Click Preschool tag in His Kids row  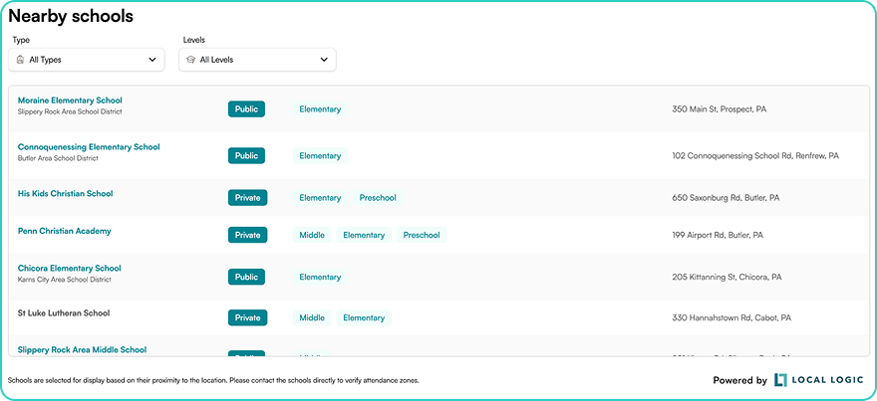(x=378, y=198)
